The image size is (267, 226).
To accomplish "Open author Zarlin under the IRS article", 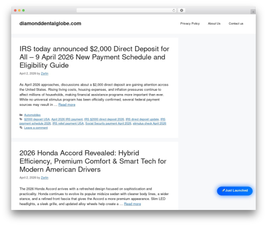I will point(44,74).
